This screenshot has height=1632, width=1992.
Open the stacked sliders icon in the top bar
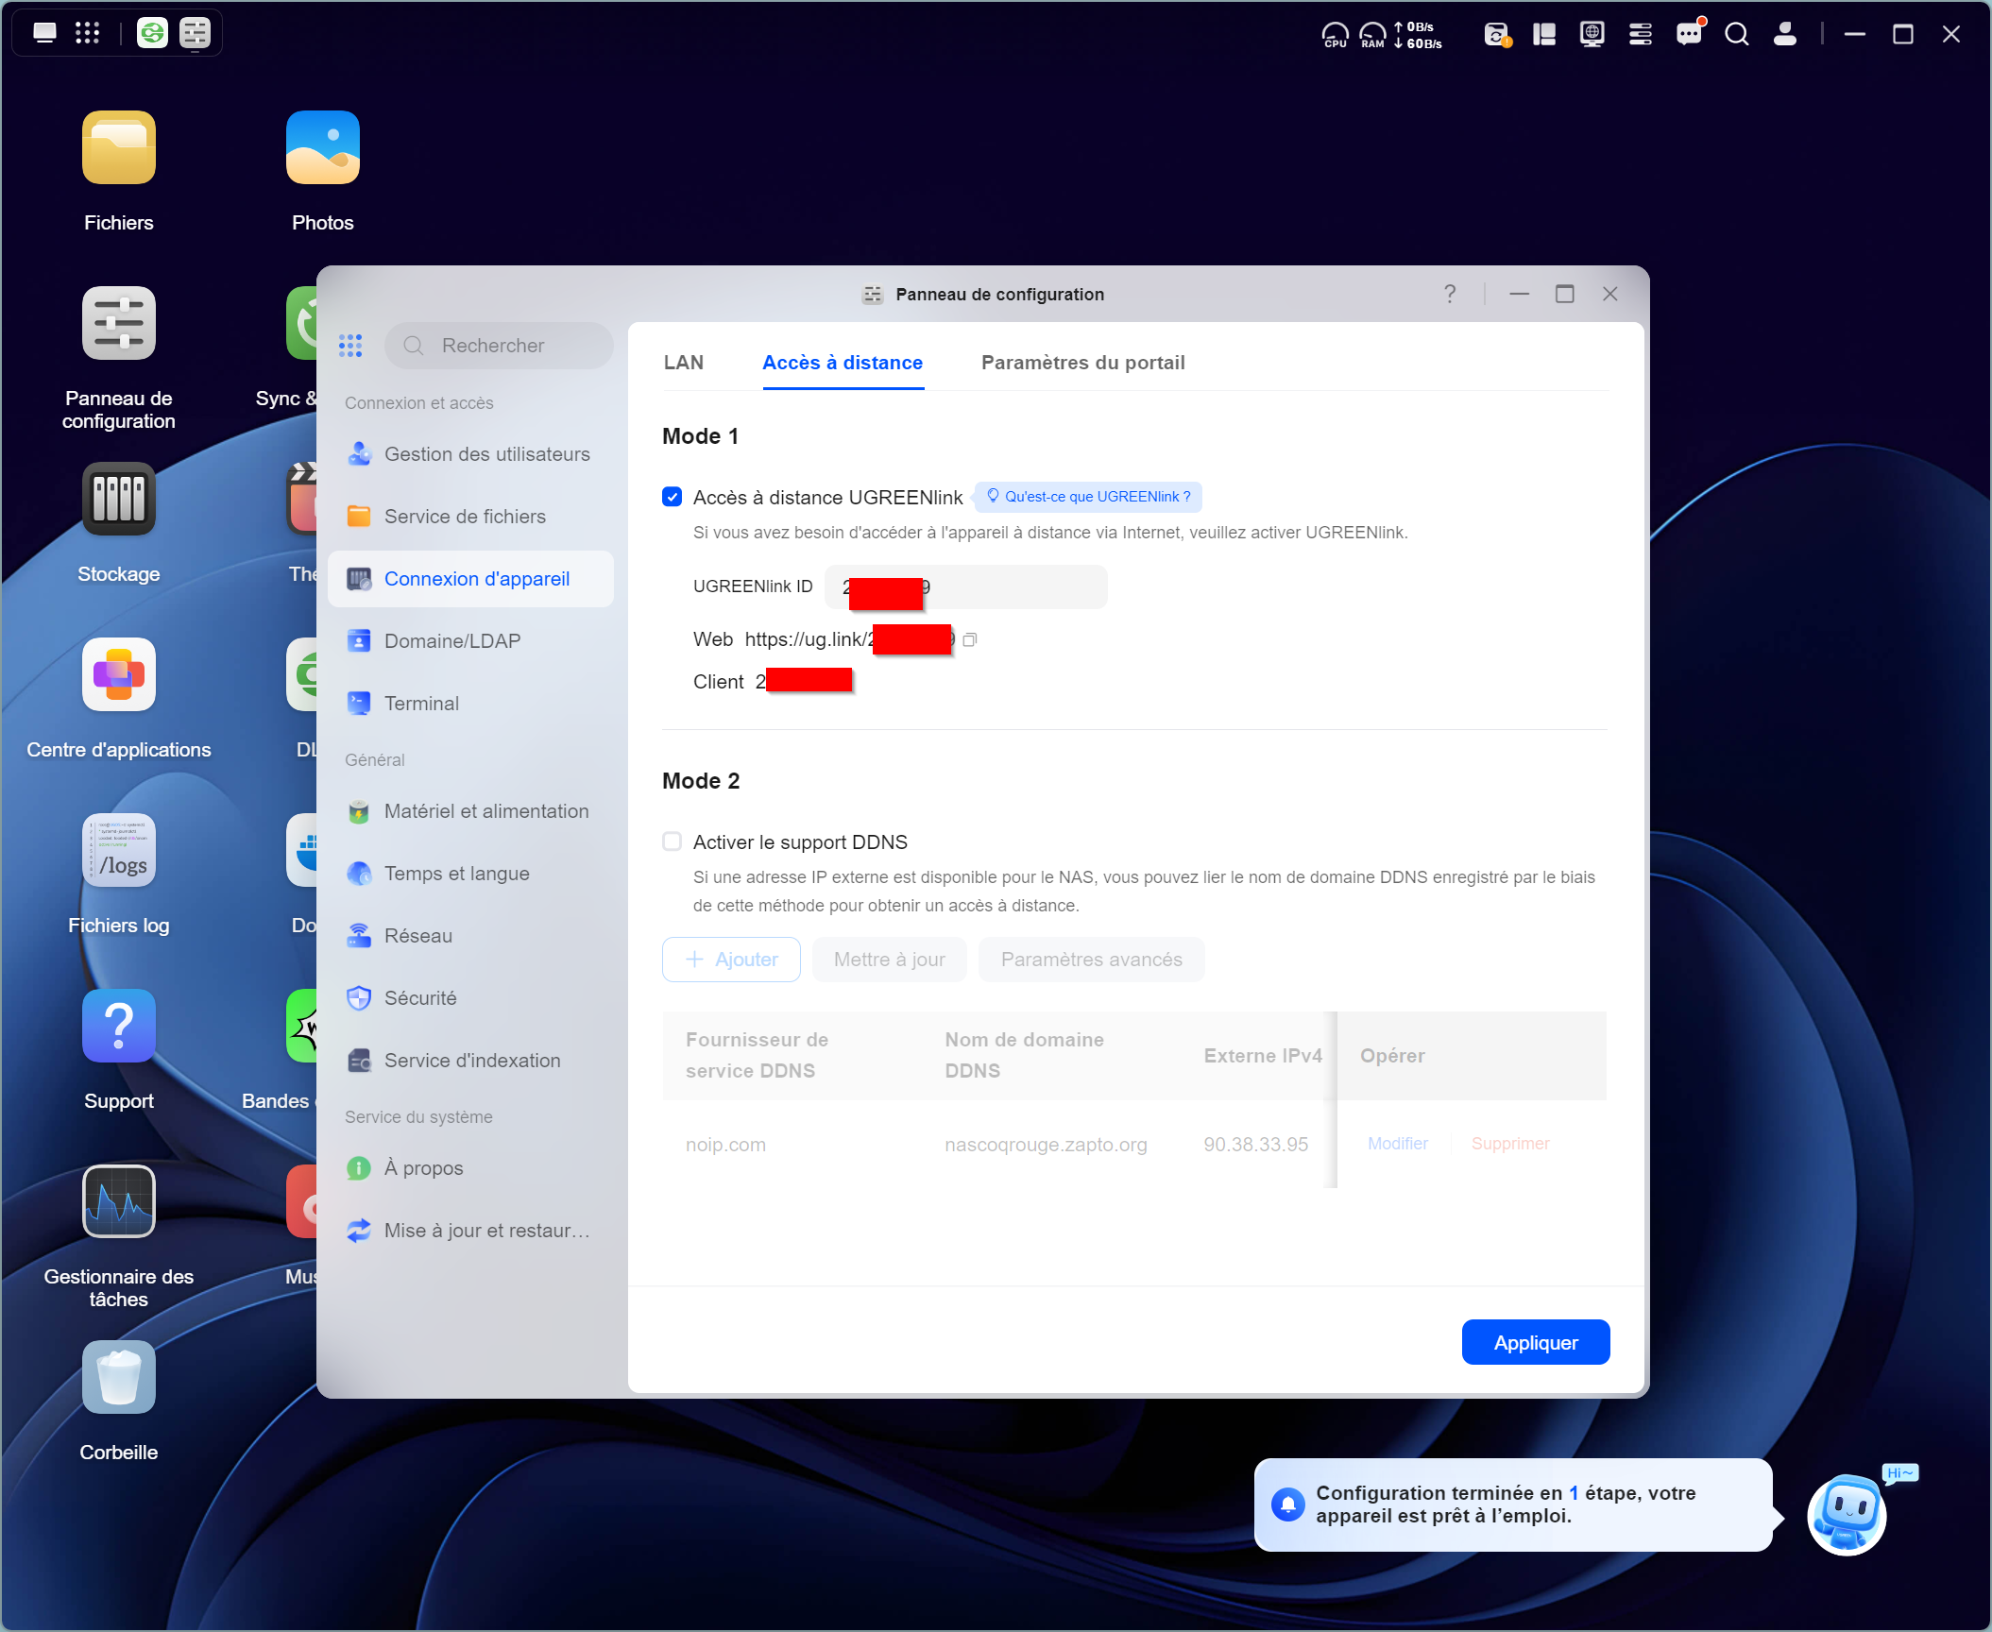(x=1641, y=35)
